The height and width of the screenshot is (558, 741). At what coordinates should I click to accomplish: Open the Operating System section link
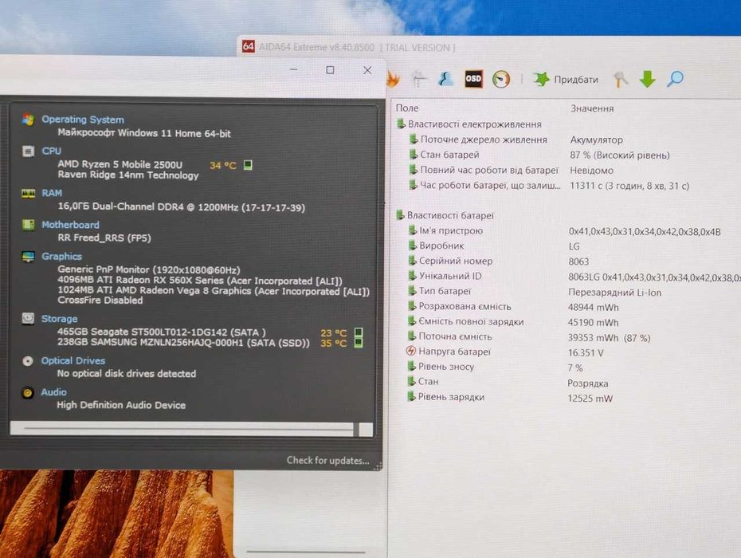point(83,120)
